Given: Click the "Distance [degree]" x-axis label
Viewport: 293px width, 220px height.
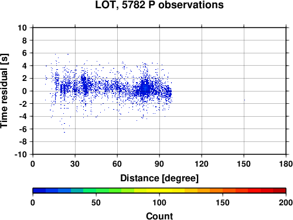Looking at the screenshot, I should pos(159,178).
